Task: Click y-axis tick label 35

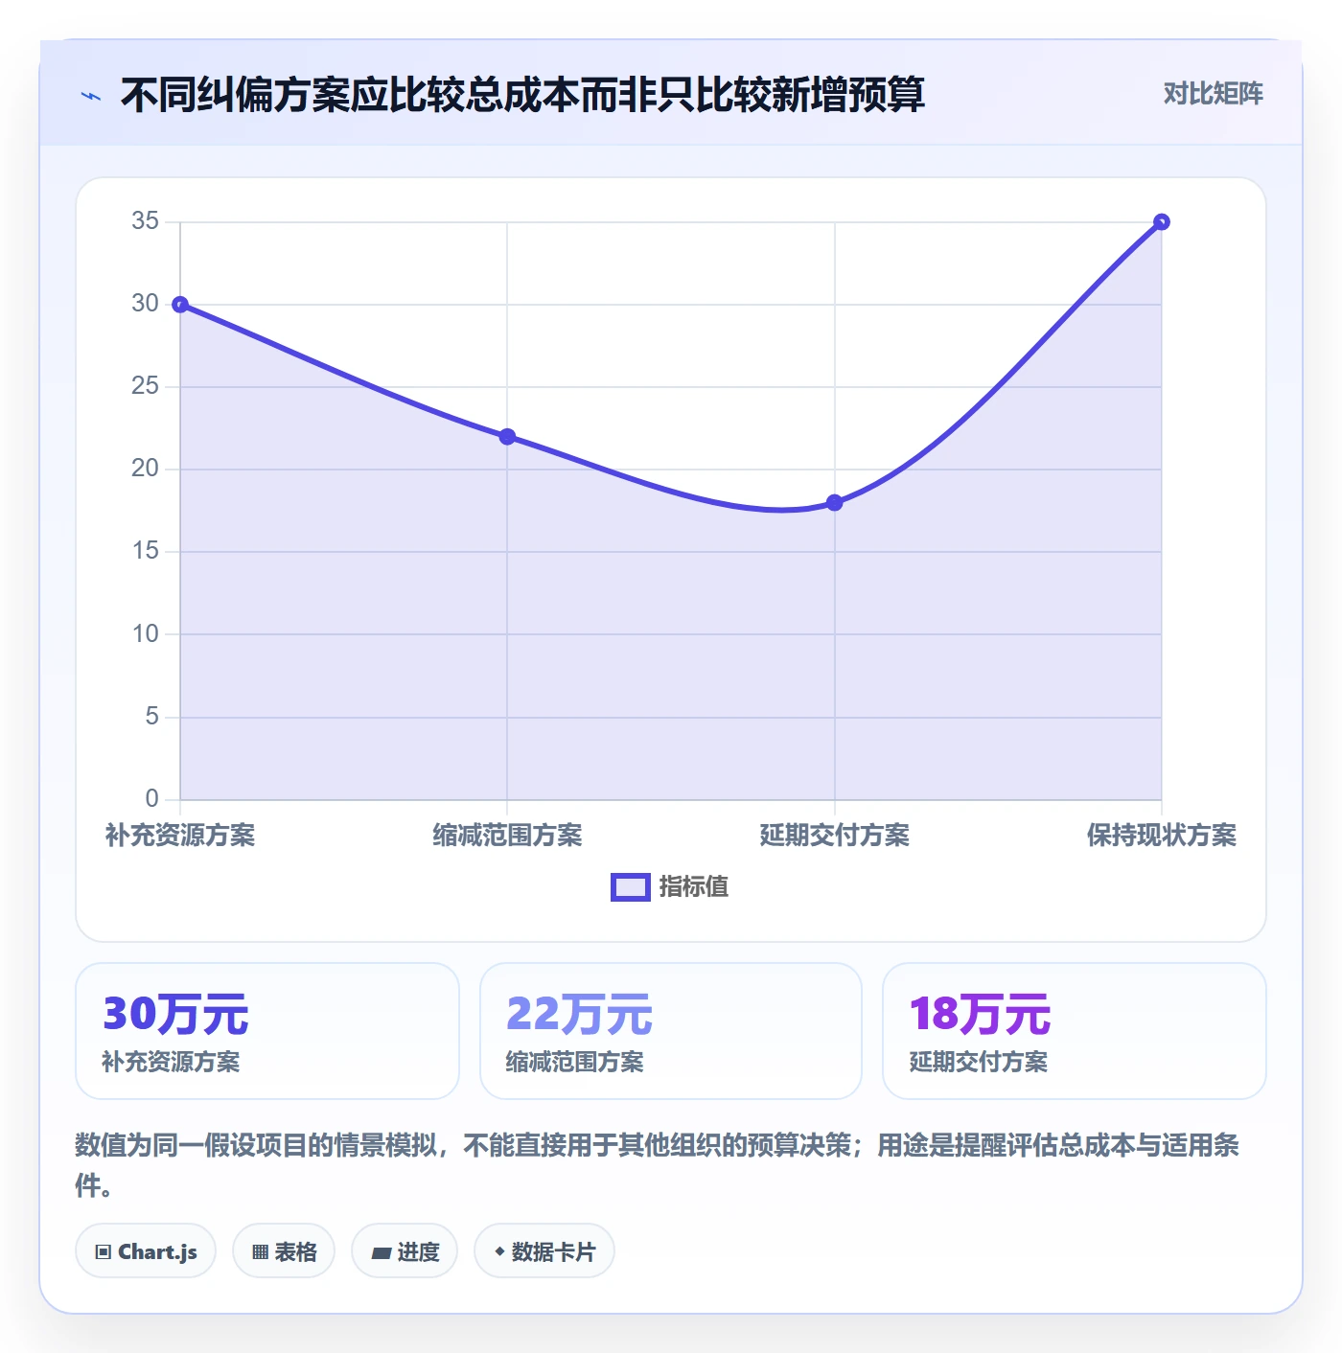Action: point(146,221)
